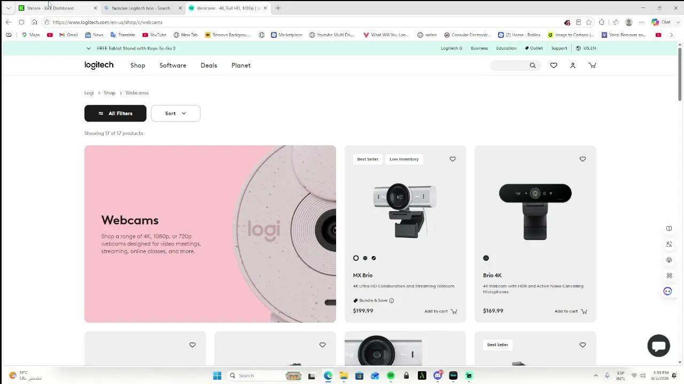This screenshot has width=684, height=384.
Task: Open the Windows Start menu
Action: tap(217, 375)
